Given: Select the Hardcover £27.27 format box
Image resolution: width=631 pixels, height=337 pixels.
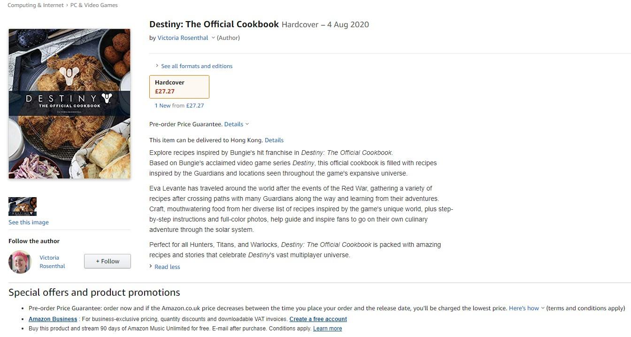Looking at the screenshot, I should 179,87.
